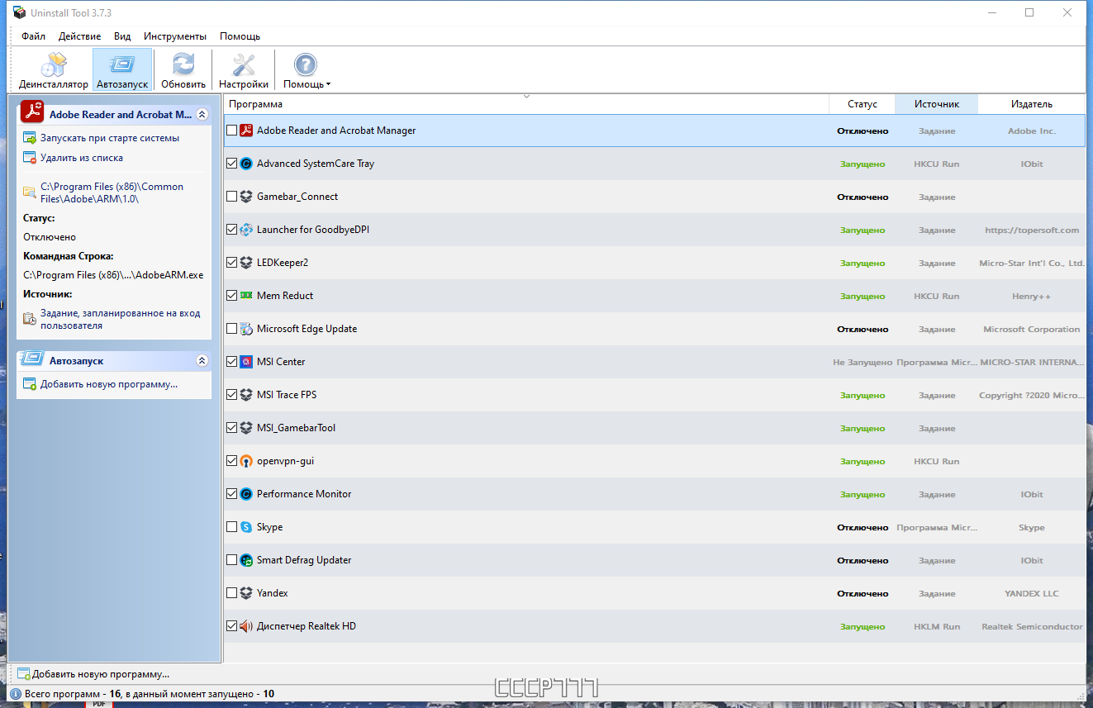This screenshot has width=1093, height=708.
Task: Click Adobe Reader program icon in list
Action: pos(245,131)
